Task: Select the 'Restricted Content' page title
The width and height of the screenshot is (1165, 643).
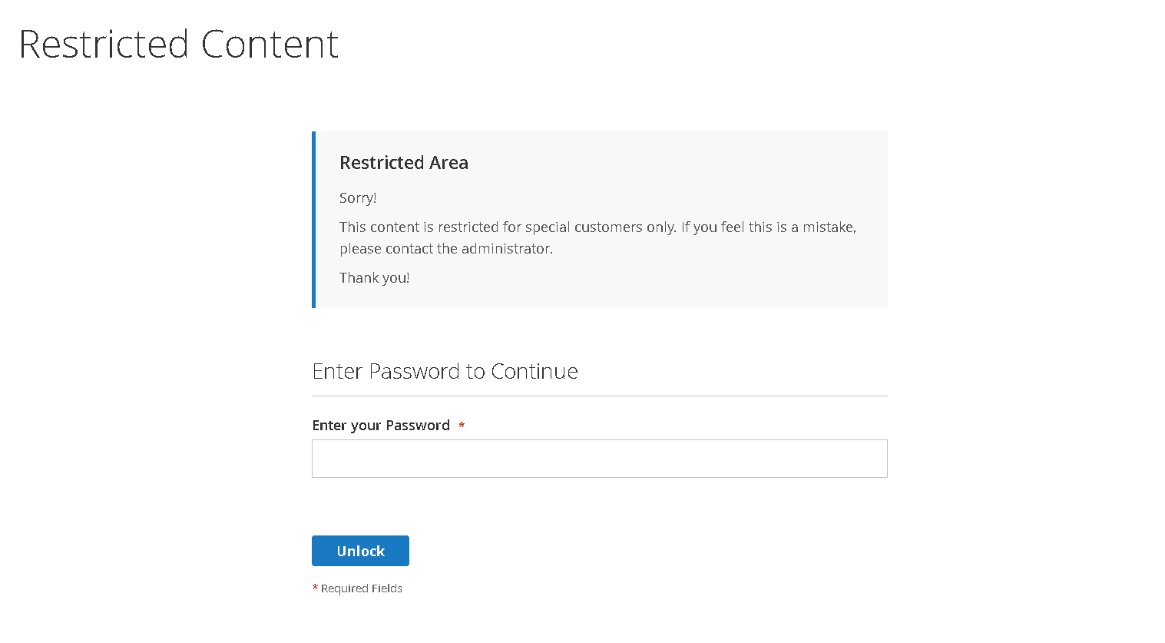Action: click(x=178, y=45)
